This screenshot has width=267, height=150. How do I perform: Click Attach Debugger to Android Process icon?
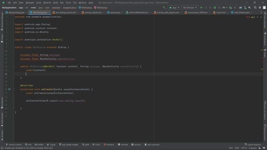coord(230,7)
